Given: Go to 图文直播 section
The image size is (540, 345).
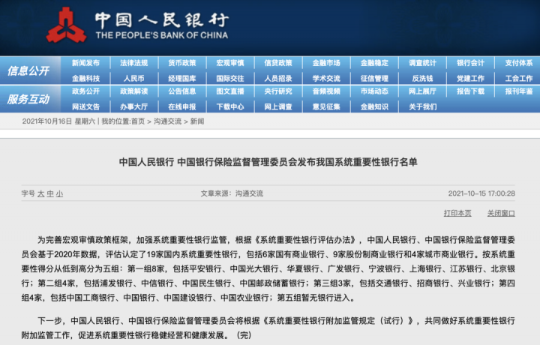Looking at the screenshot, I should [230, 91].
